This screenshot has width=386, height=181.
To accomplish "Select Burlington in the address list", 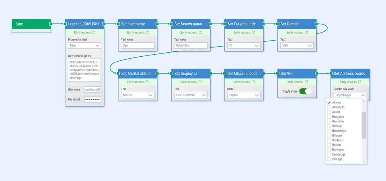I will pyautogui.click(x=338, y=150).
